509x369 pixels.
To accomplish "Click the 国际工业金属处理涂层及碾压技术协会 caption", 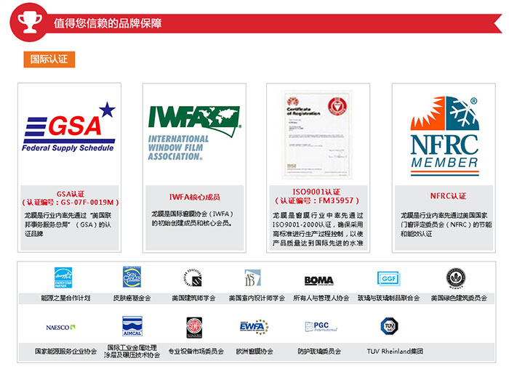I will pyautogui.click(x=132, y=351).
